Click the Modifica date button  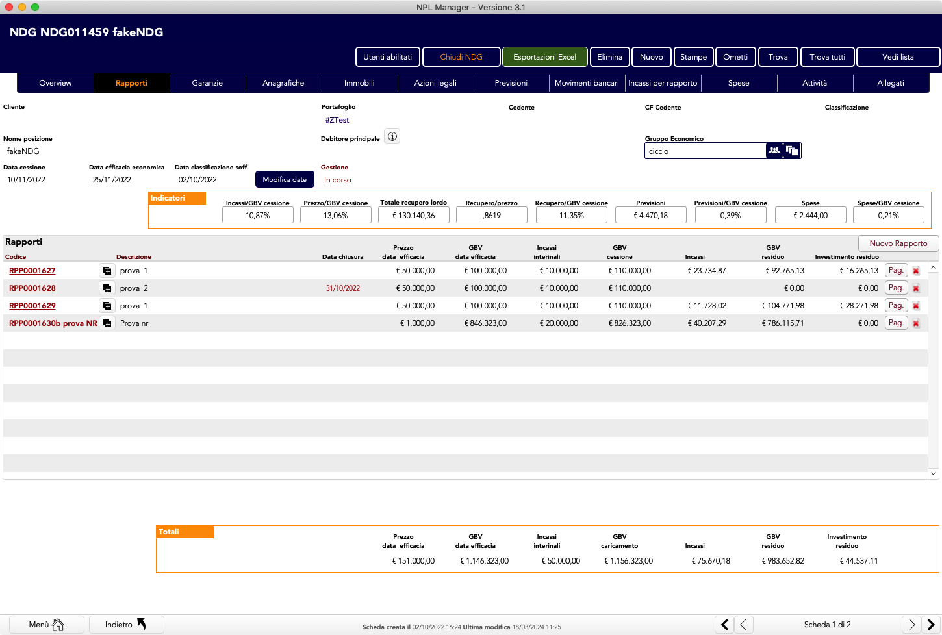(285, 179)
